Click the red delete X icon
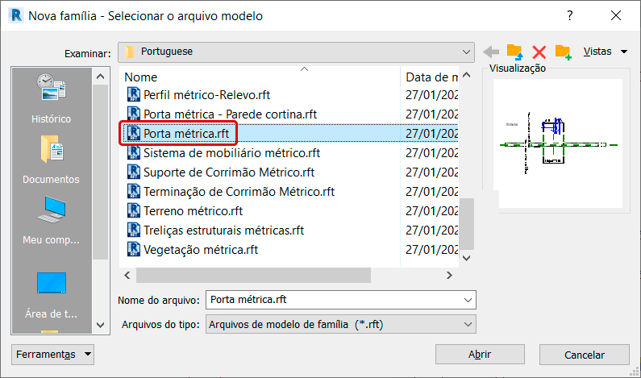Viewport: 641px width, 378px height. click(x=539, y=52)
